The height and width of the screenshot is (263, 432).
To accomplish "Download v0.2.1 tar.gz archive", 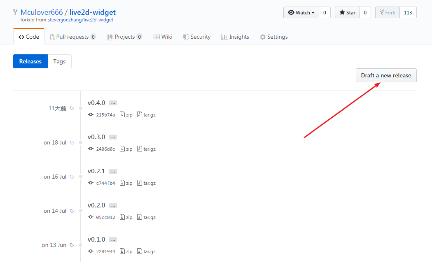I will point(146,183).
